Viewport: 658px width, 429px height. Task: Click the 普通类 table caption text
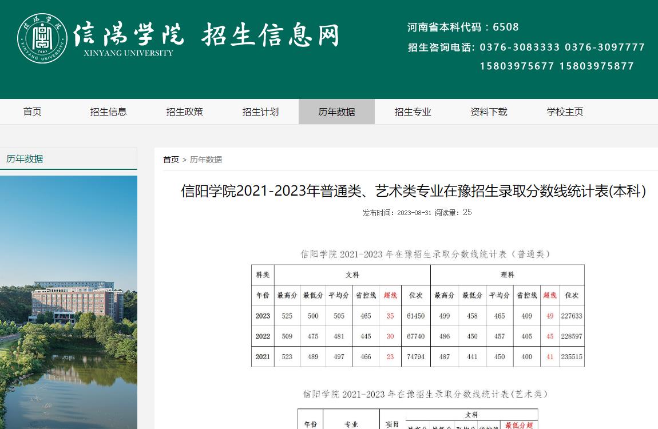(425, 254)
